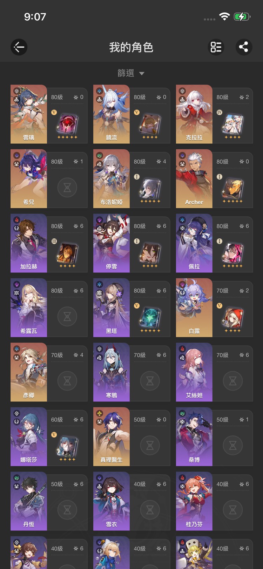Screen dimensions: 263x569
Task: Tap 希兒's empty light cone slot
Action: point(67,188)
